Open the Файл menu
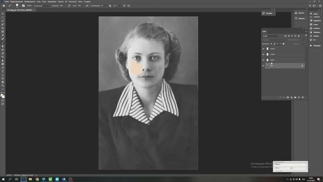323x182 pixels. click(x=7, y=2)
